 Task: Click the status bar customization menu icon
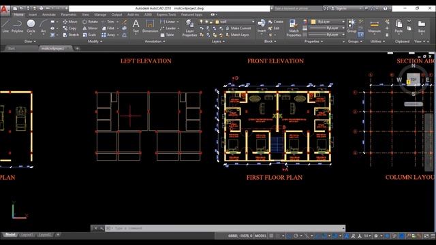[x=433, y=236]
